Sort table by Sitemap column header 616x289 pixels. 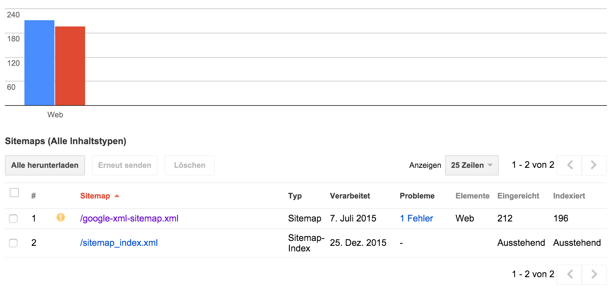95,196
